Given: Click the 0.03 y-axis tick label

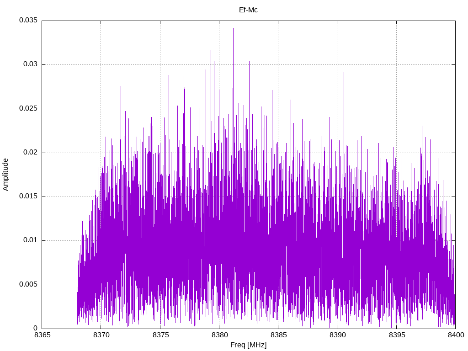Looking at the screenshot, I should pos(31,64).
